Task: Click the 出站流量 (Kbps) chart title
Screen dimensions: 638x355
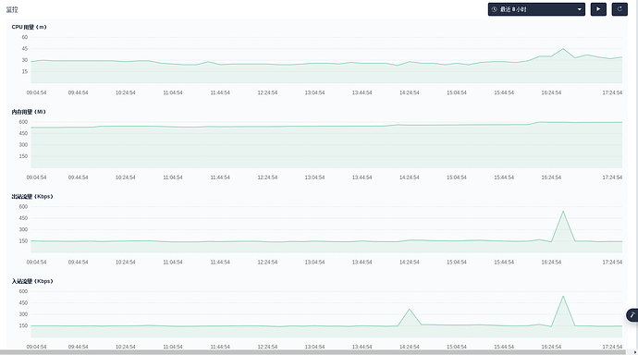Action: click(32, 196)
